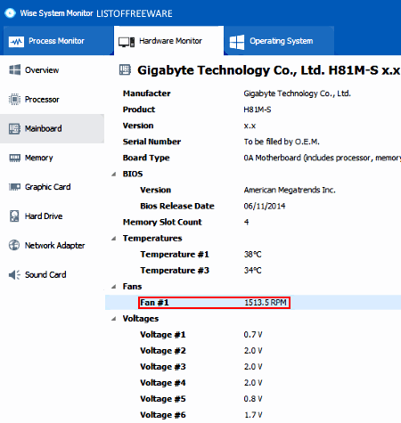This screenshot has width=401, height=423.
Task: Open the Operating System tab
Action: [x=279, y=41]
